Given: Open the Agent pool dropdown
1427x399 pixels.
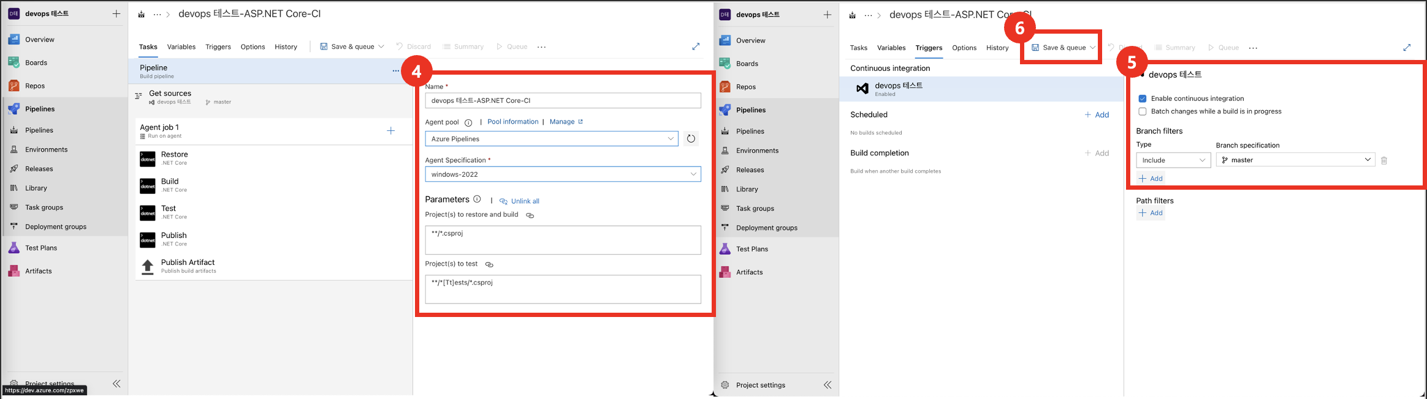Looking at the screenshot, I should pos(552,139).
